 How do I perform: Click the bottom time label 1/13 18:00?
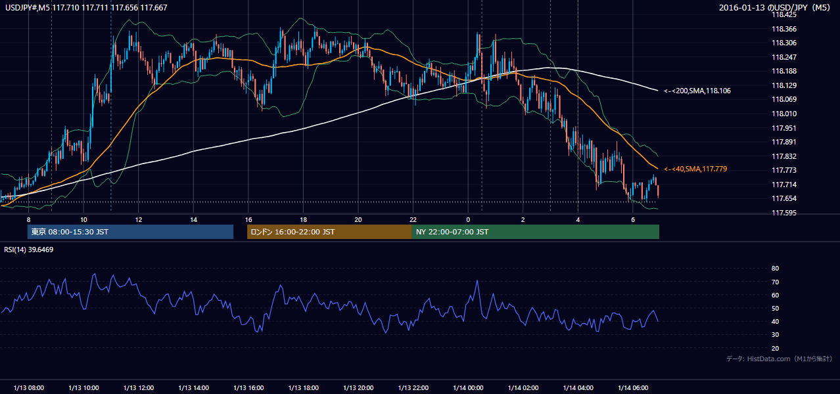303,388
